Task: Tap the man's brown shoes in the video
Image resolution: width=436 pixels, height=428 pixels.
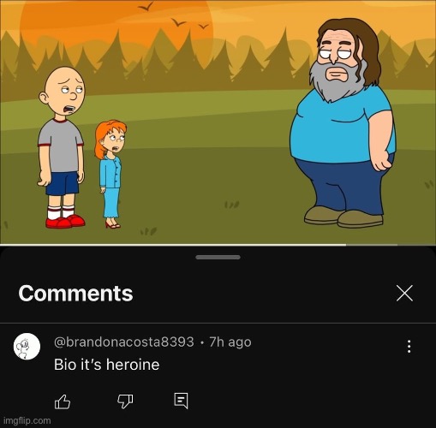Action: (343, 217)
